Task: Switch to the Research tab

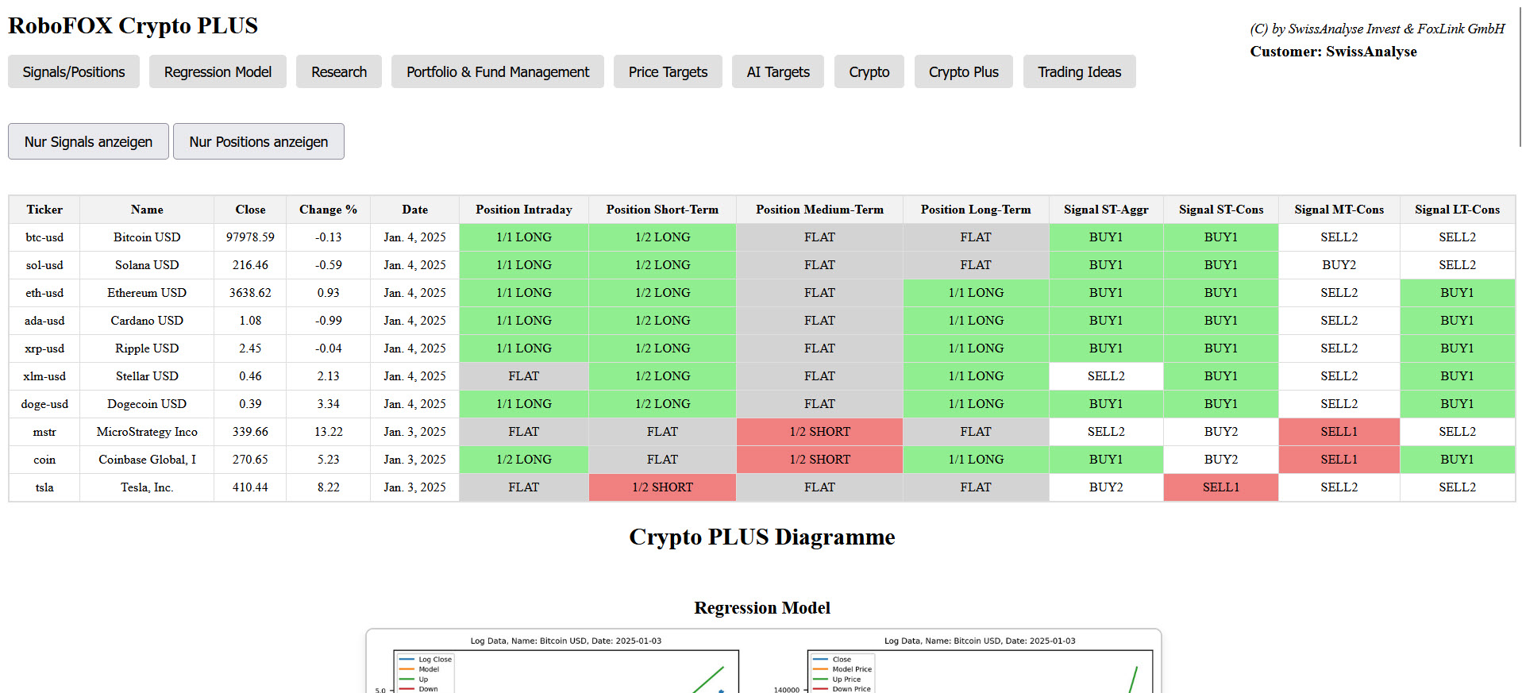Action: 339,71
